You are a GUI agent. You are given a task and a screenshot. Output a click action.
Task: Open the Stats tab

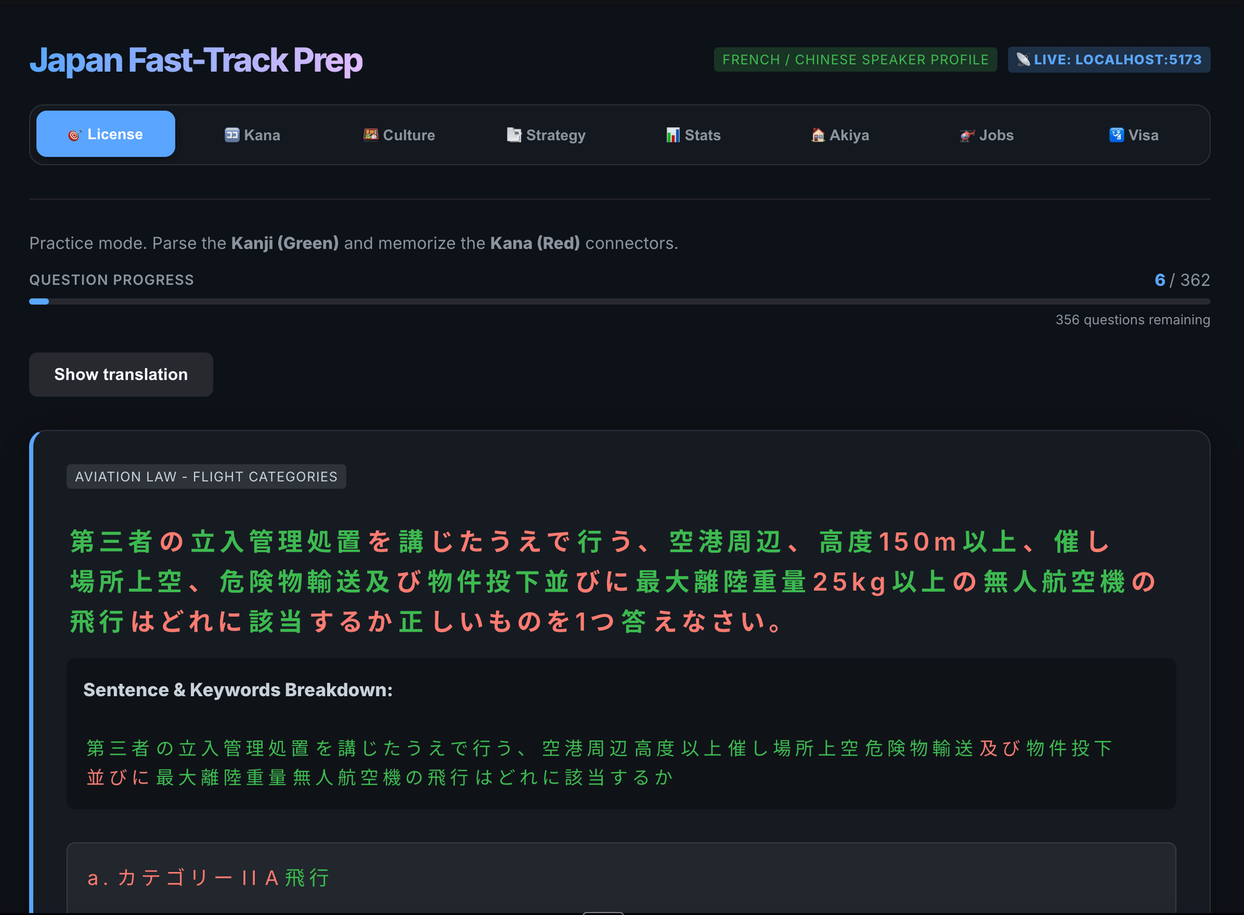point(693,135)
